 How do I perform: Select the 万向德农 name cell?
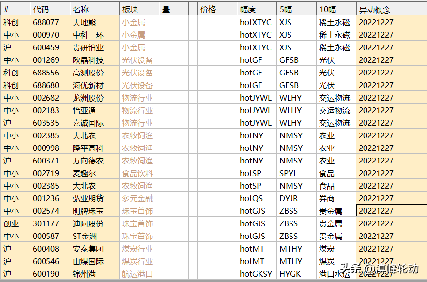(x=94, y=161)
